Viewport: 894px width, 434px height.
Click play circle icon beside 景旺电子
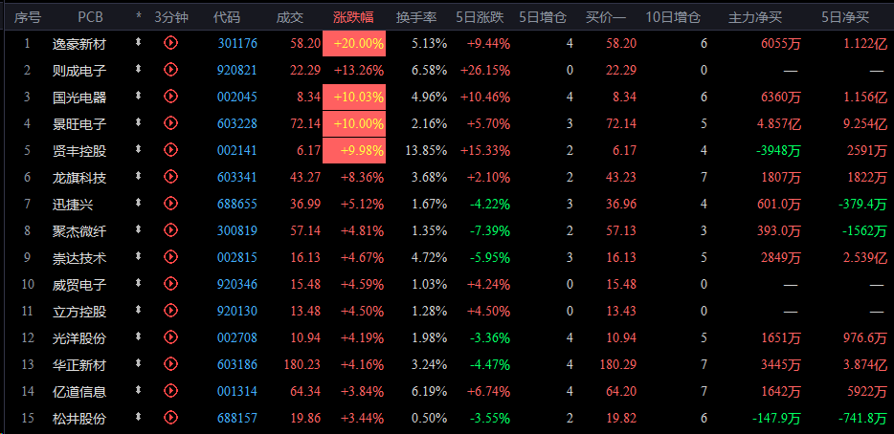(x=171, y=123)
